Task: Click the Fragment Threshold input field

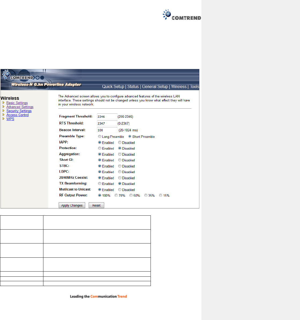Action: pos(107,117)
